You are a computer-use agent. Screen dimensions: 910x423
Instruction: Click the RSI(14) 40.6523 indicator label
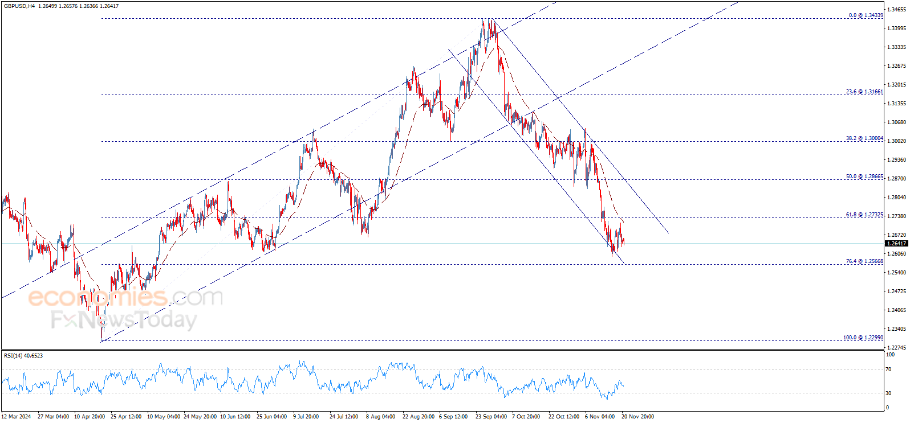point(23,356)
